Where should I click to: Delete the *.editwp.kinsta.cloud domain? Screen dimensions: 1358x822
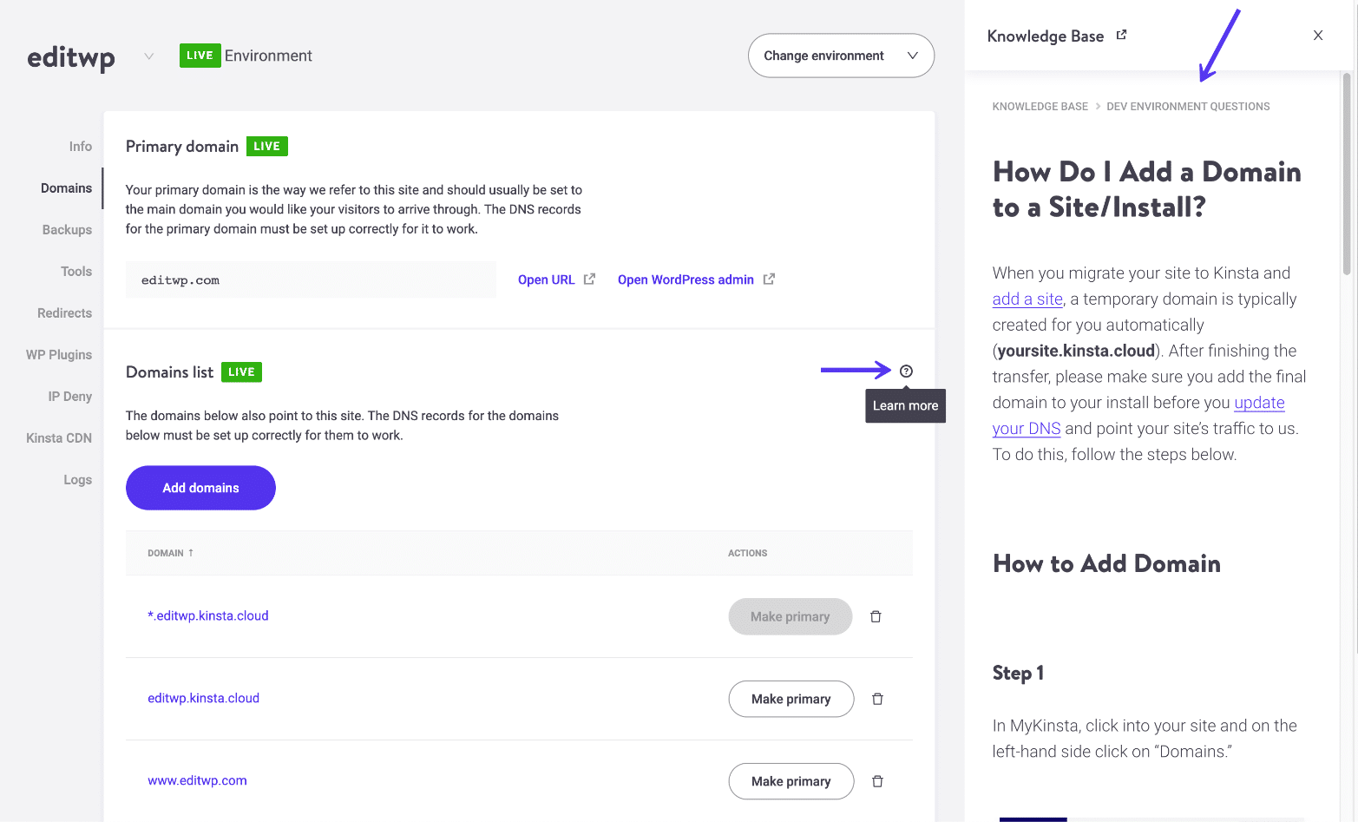875,616
